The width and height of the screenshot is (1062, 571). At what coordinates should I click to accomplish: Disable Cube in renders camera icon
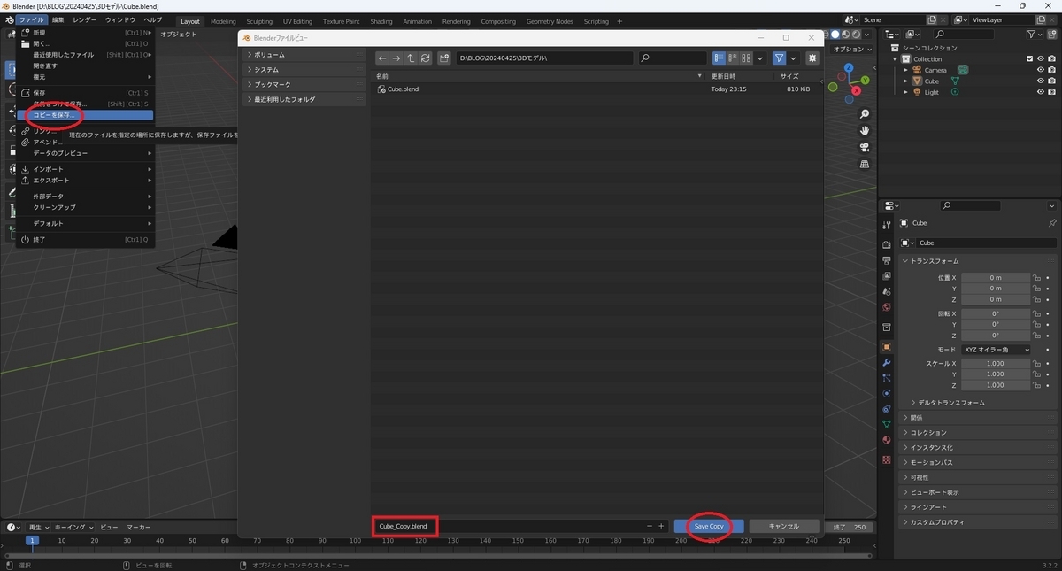(x=1052, y=81)
